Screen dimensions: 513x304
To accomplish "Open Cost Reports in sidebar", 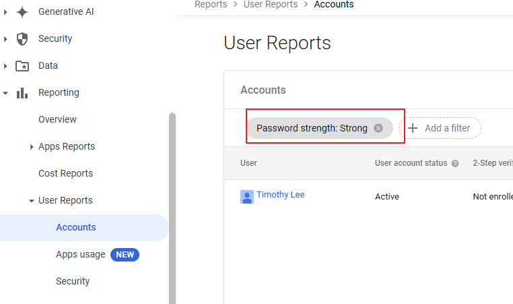I will [x=65, y=173].
